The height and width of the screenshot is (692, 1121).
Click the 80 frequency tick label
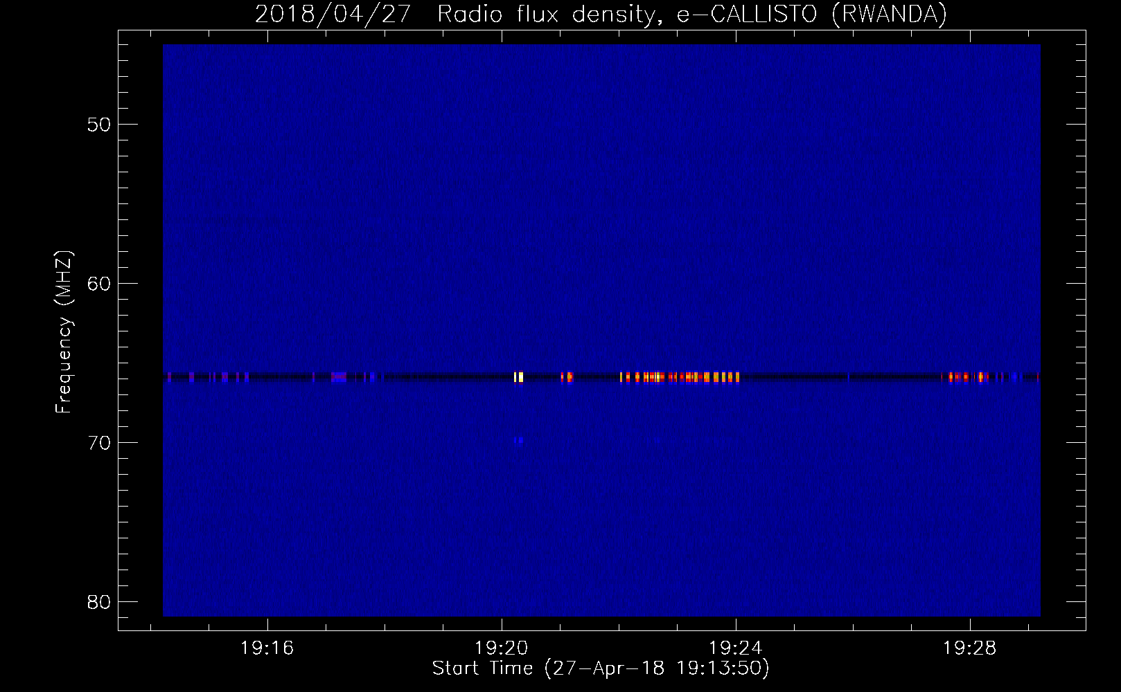coord(99,602)
